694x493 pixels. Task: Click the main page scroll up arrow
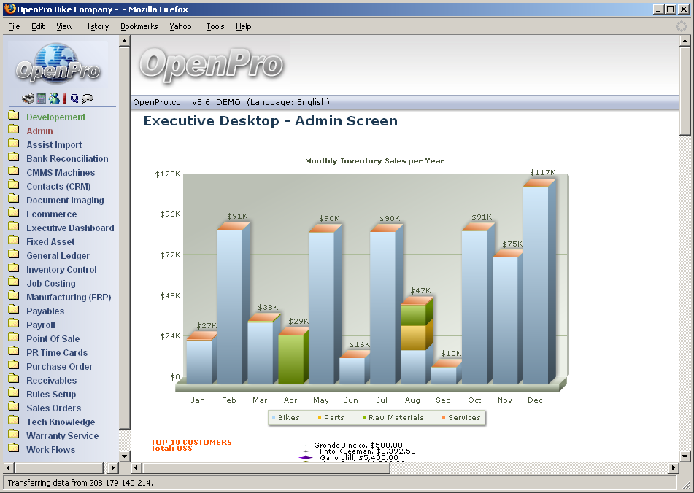(x=685, y=41)
